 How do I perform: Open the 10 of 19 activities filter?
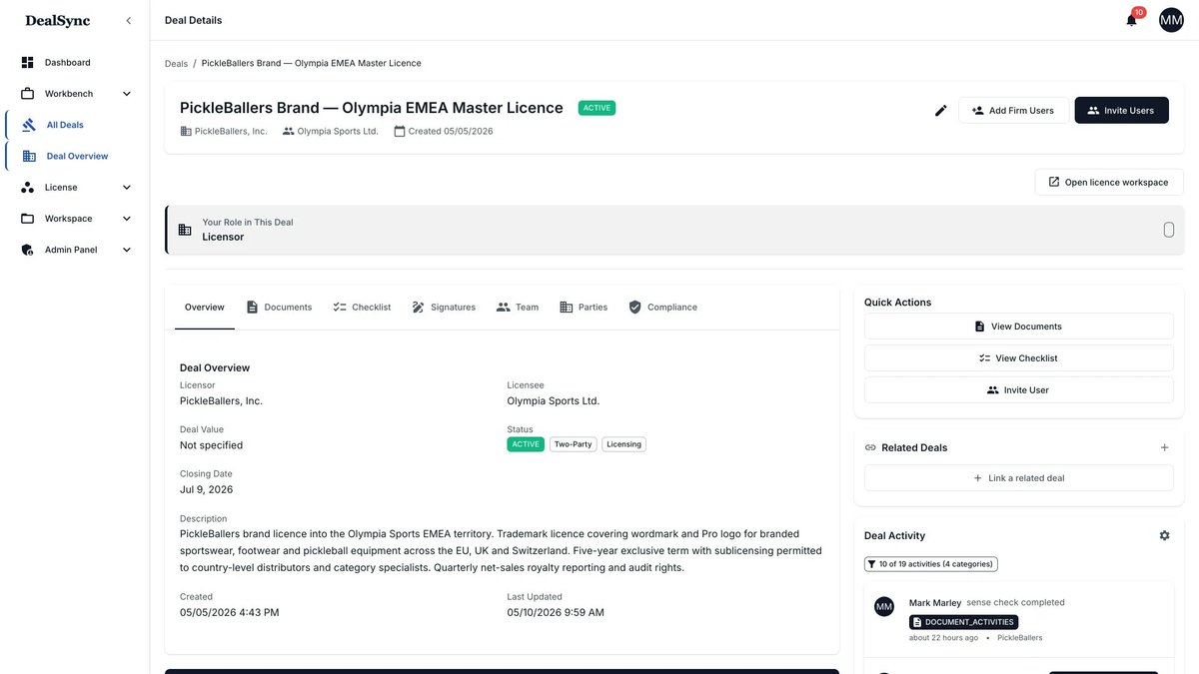[931, 564]
